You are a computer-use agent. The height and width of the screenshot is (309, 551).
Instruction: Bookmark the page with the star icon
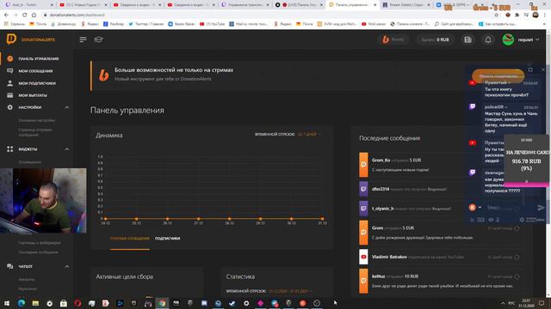[x=497, y=15]
